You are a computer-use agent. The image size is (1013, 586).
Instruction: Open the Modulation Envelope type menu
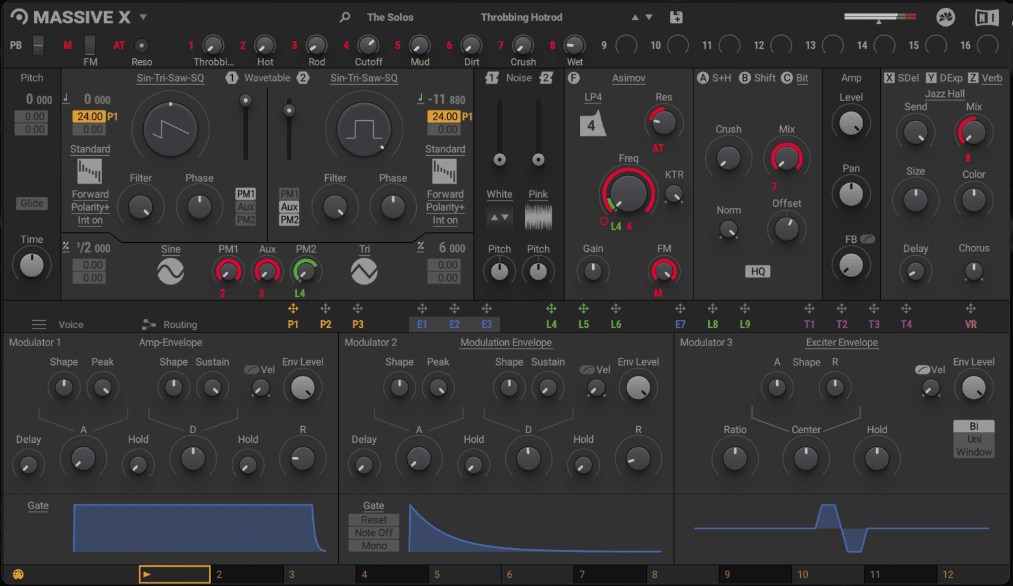click(x=506, y=342)
